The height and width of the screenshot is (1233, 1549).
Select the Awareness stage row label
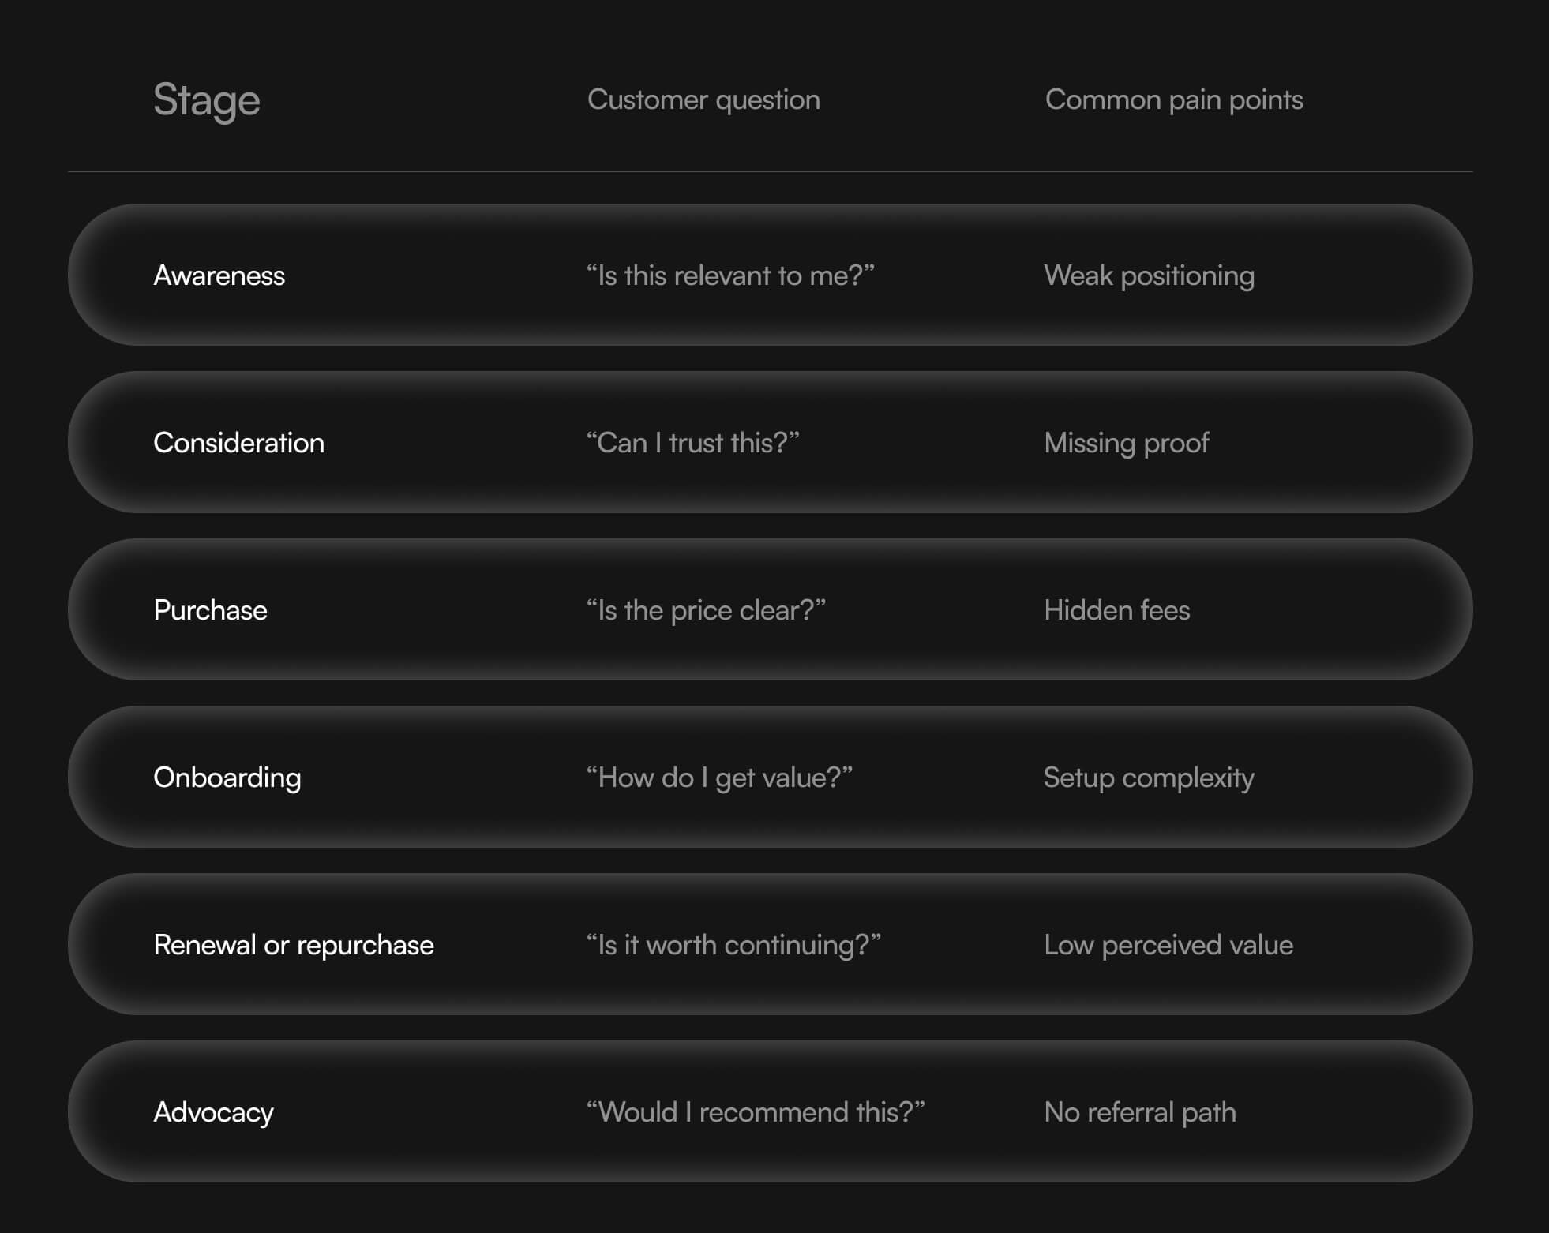tap(219, 275)
